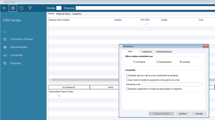
Task: Click the Remetente e-mail input field
Action: [172, 84]
